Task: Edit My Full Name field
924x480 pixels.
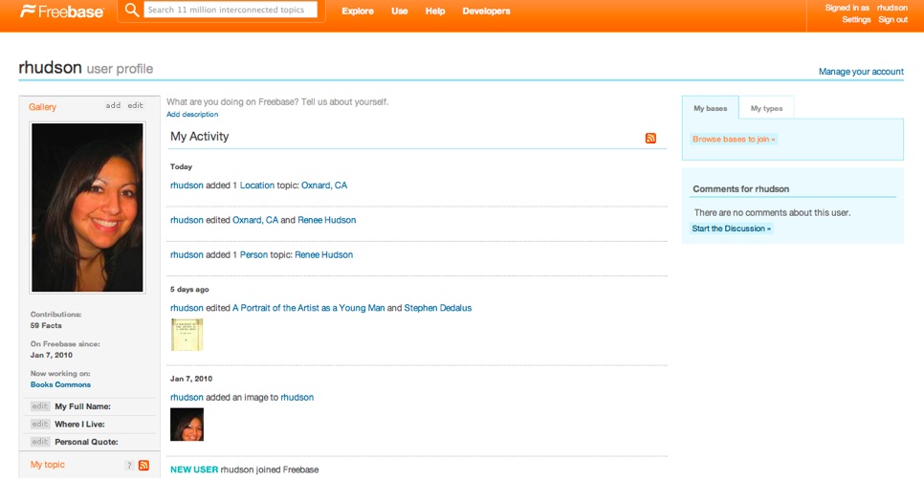Action: pyautogui.click(x=40, y=406)
